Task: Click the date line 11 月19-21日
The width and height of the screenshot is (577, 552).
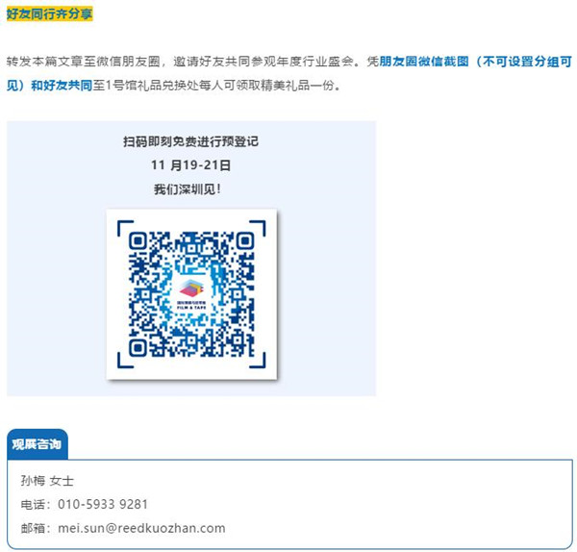Action: tap(190, 164)
